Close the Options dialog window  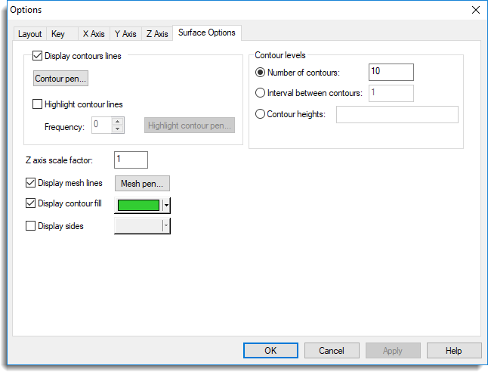pos(475,10)
